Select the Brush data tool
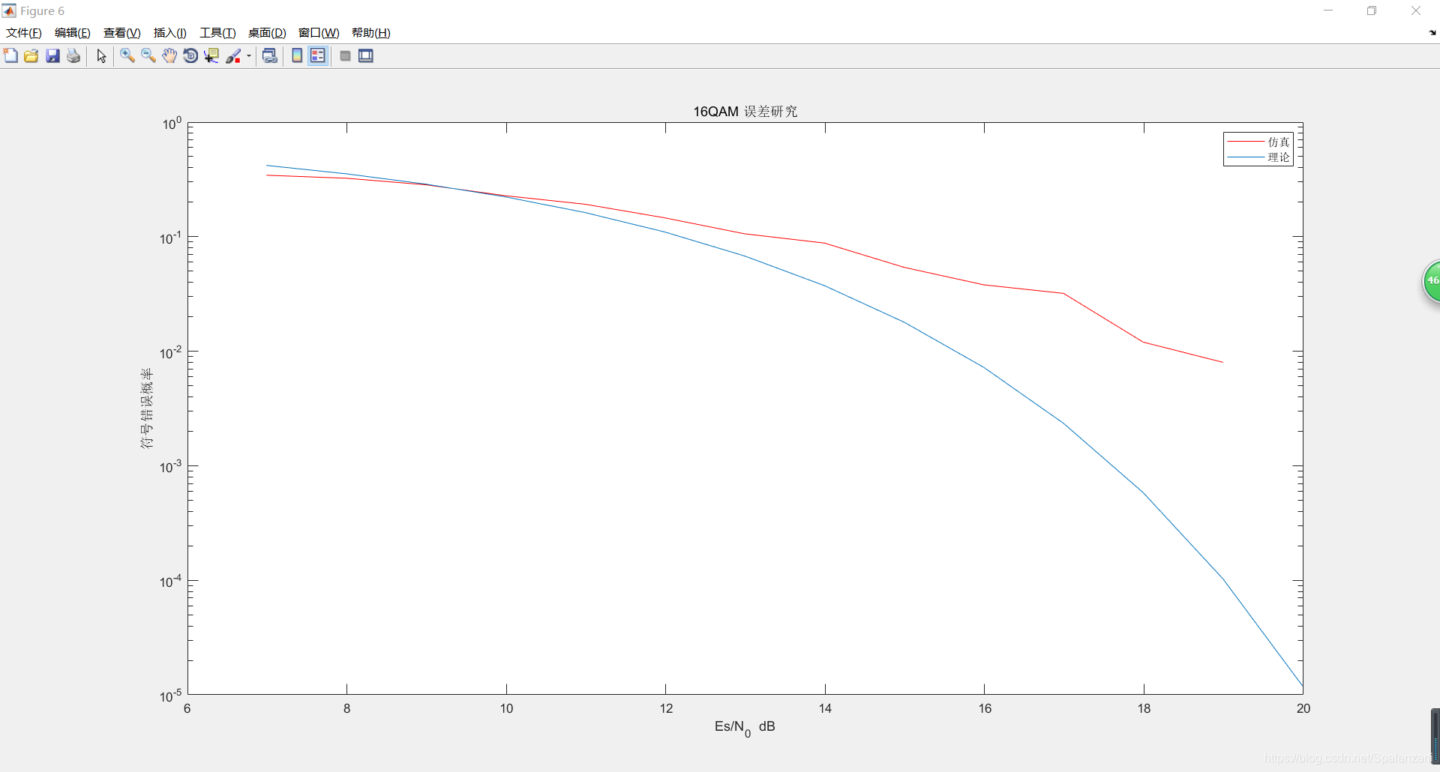 [233, 56]
